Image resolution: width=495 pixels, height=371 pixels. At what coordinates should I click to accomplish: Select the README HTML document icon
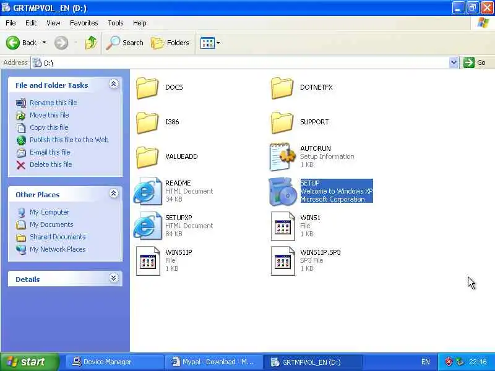tap(147, 191)
